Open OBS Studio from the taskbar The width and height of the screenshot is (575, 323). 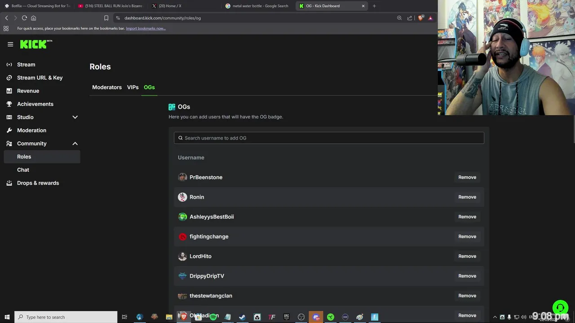coord(301,317)
